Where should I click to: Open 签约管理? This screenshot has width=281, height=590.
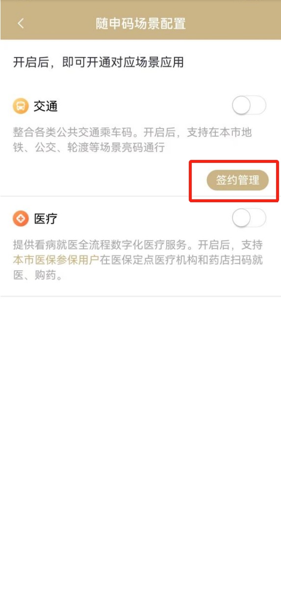tap(238, 180)
